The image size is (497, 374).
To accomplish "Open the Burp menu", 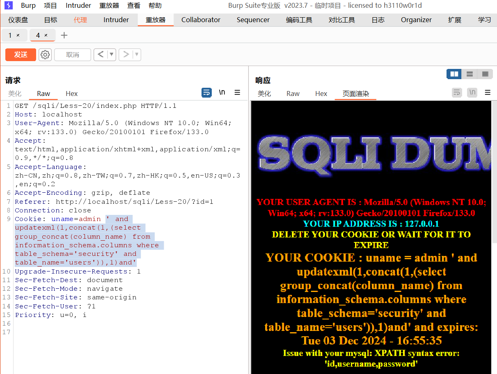I will [x=28, y=6].
